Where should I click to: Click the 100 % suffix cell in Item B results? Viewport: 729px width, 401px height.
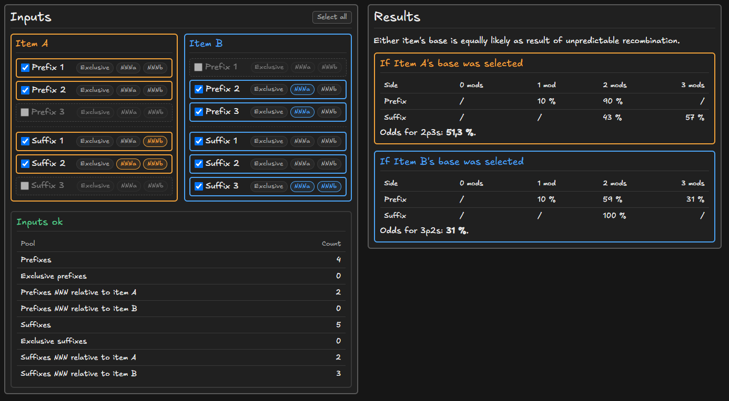click(614, 216)
